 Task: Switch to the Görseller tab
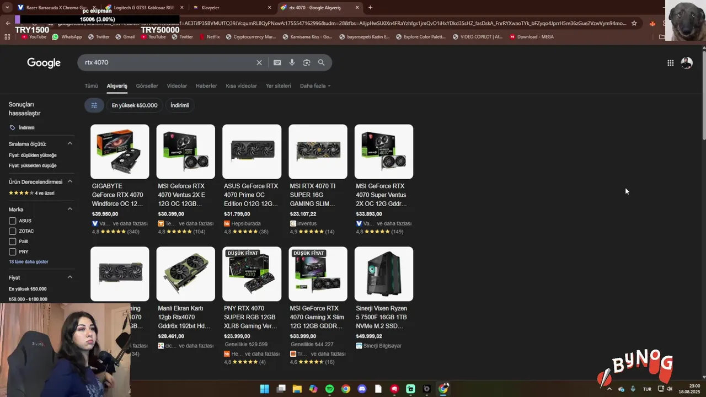pos(147,86)
